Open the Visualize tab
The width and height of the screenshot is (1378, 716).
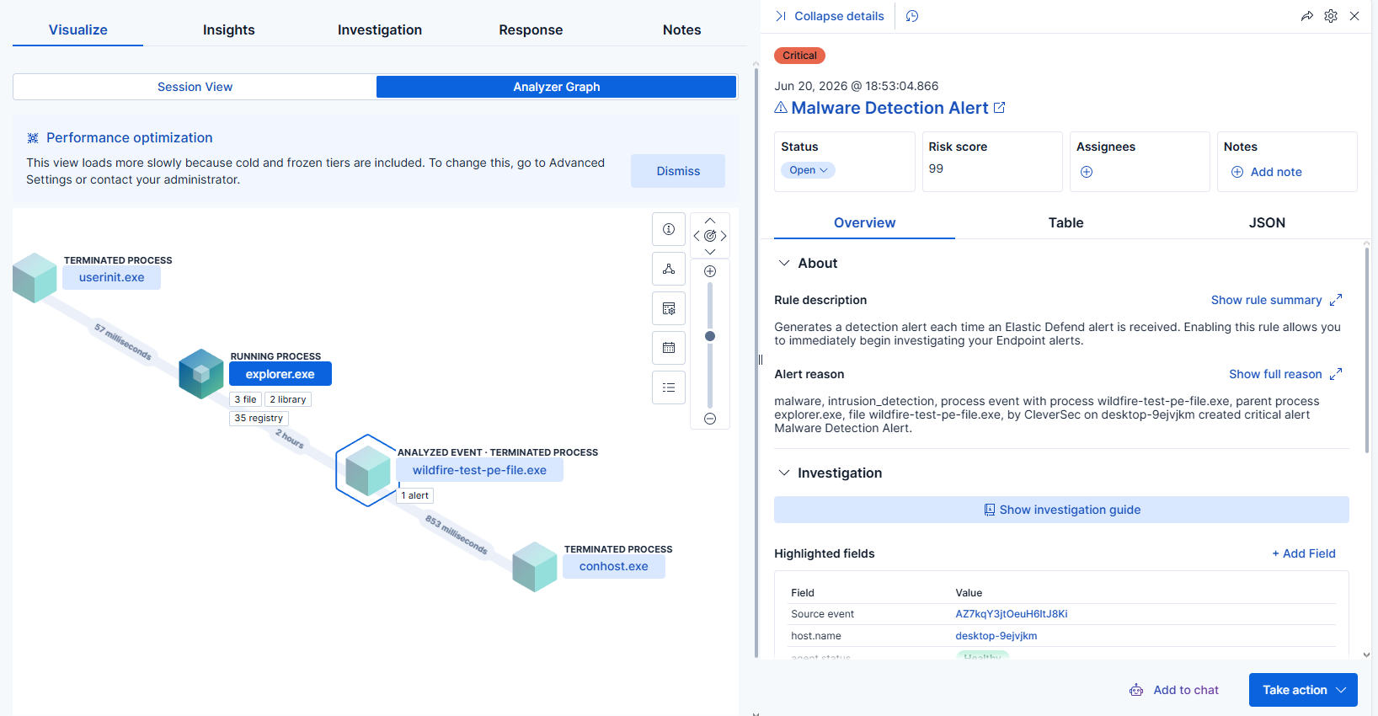pyautogui.click(x=77, y=29)
